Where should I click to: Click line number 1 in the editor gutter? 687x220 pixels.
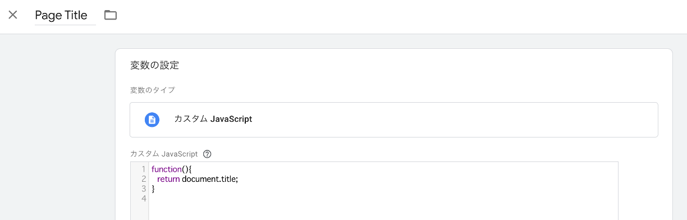point(144,169)
